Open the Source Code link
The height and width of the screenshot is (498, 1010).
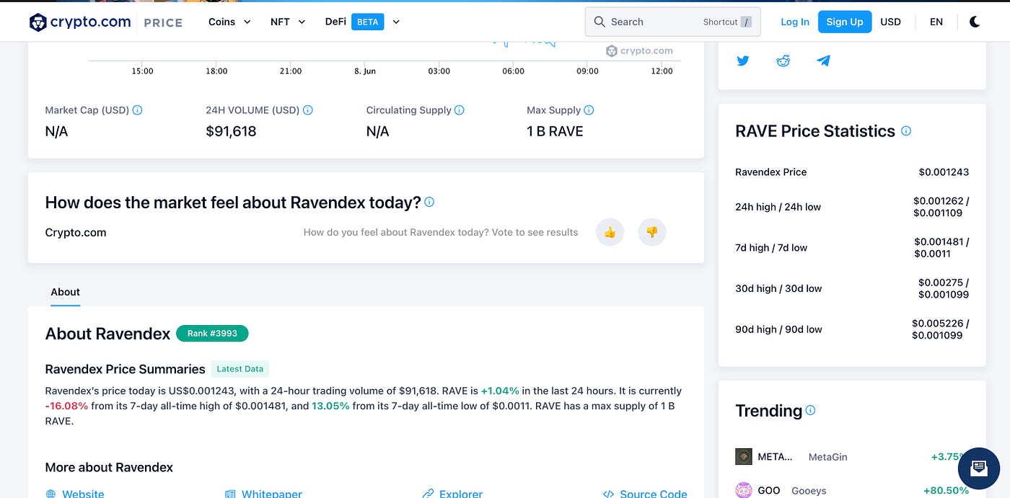654,494
